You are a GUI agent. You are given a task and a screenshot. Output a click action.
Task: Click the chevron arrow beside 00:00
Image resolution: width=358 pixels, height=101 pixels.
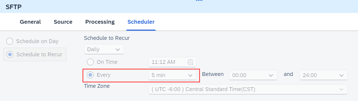click(x=271, y=75)
